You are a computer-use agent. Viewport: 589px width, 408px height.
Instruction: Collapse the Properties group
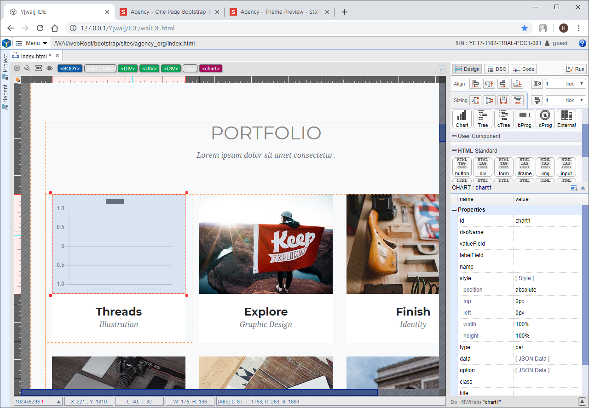click(454, 210)
